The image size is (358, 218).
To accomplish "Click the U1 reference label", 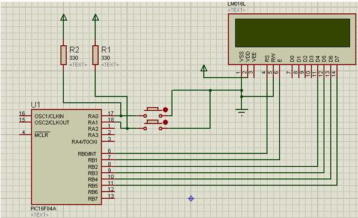I will click(x=35, y=105).
